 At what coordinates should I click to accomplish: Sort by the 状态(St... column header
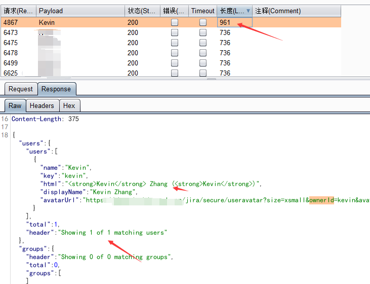tap(143, 11)
